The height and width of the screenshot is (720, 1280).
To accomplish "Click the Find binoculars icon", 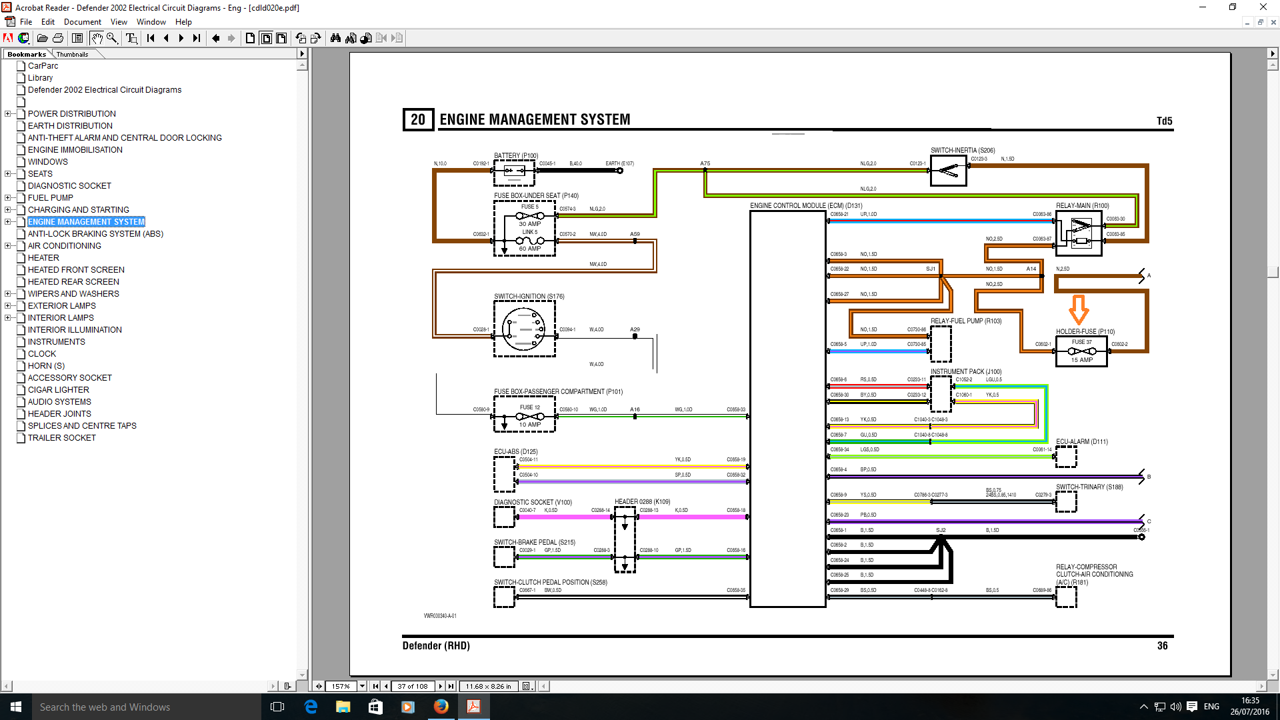I will click(x=335, y=38).
